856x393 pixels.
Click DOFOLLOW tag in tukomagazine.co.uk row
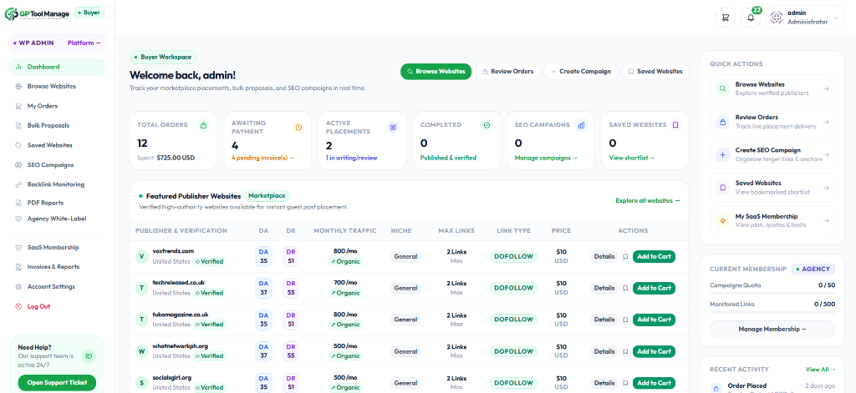514,320
